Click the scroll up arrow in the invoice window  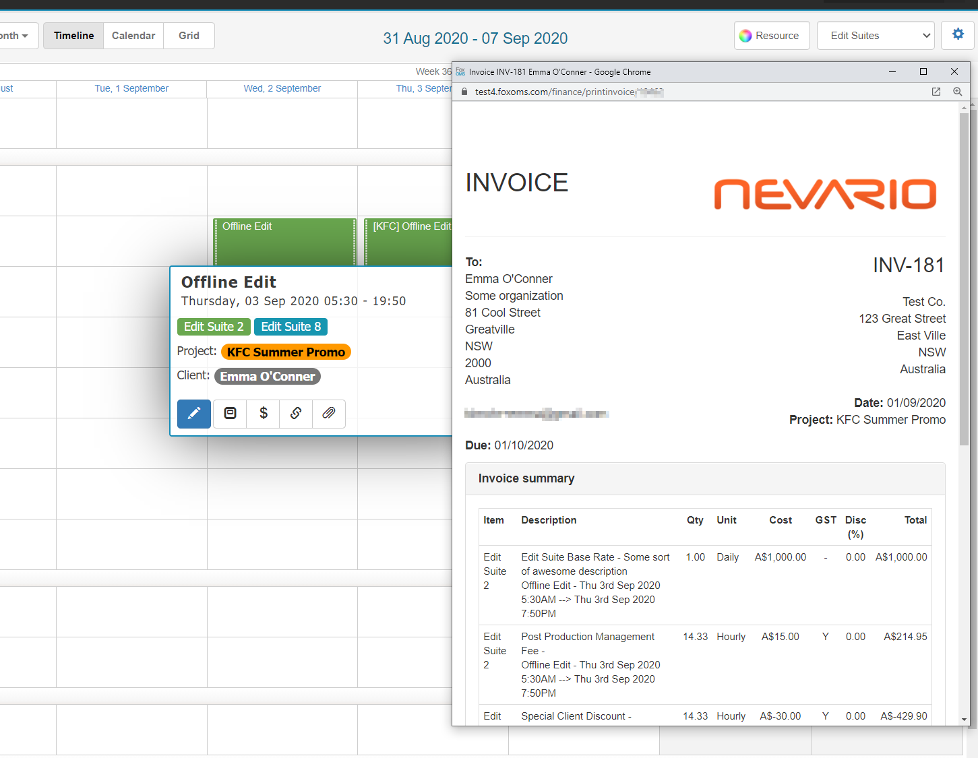(964, 107)
